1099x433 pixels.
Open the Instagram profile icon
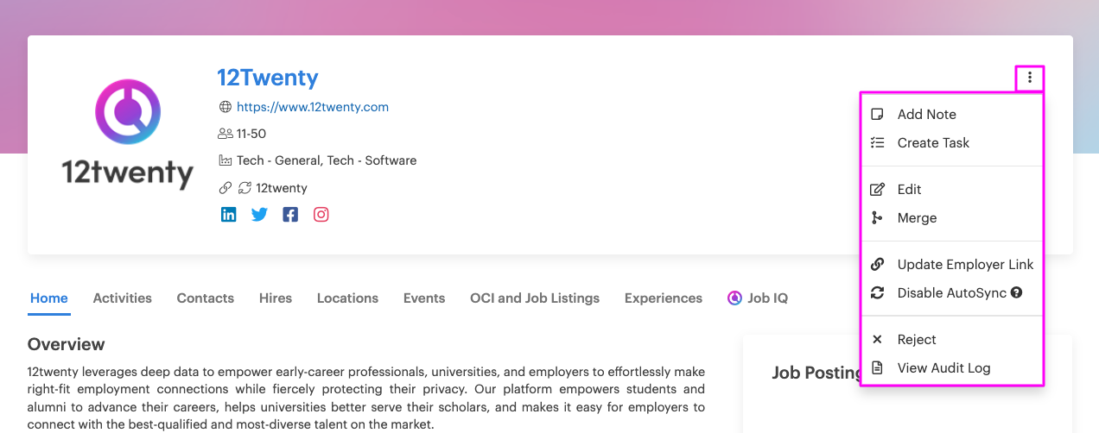(321, 215)
